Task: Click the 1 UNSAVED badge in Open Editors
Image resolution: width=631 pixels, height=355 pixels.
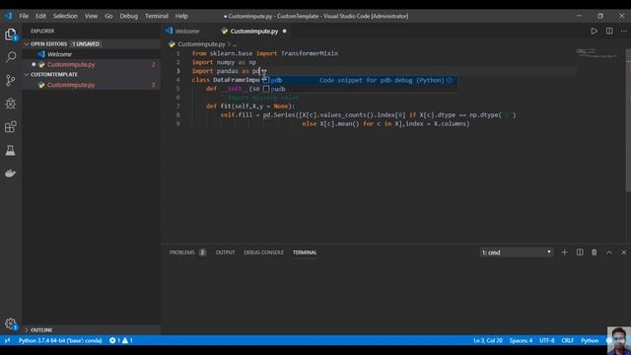Action: coord(86,43)
